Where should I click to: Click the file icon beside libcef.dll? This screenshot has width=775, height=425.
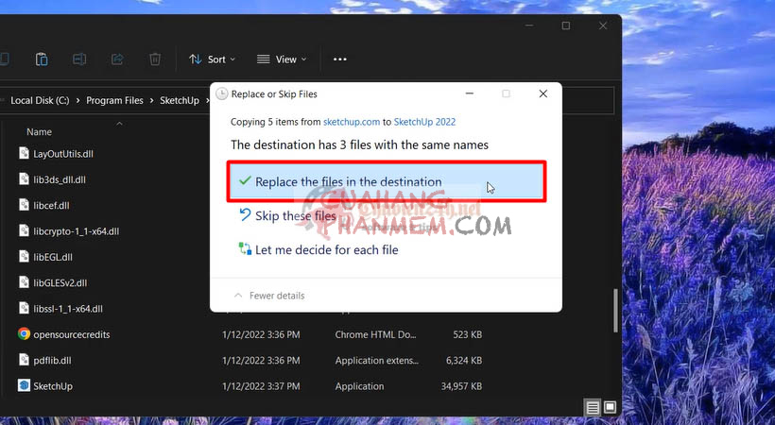(24, 205)
